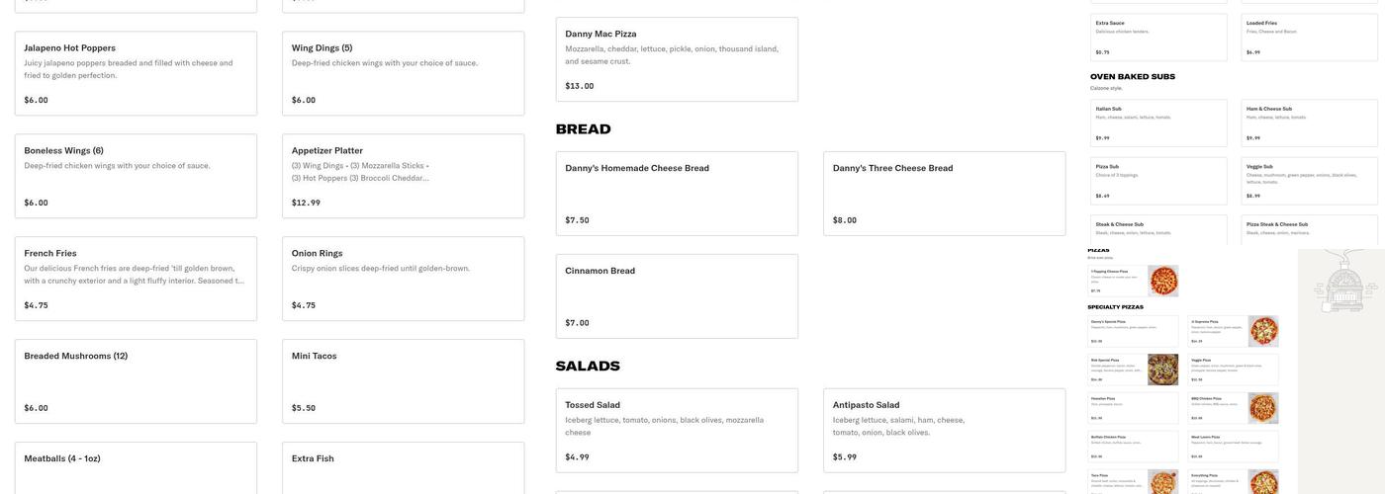This screenshot has width=1385, height=494.
Task: Choose the Antipasto Salad card
Action: click(944, 431)
